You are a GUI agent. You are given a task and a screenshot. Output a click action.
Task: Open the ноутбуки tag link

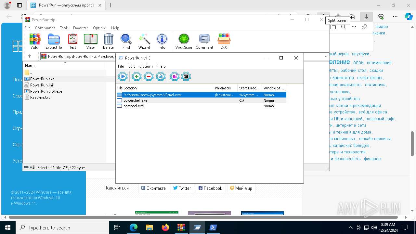(x=360, y=54)
